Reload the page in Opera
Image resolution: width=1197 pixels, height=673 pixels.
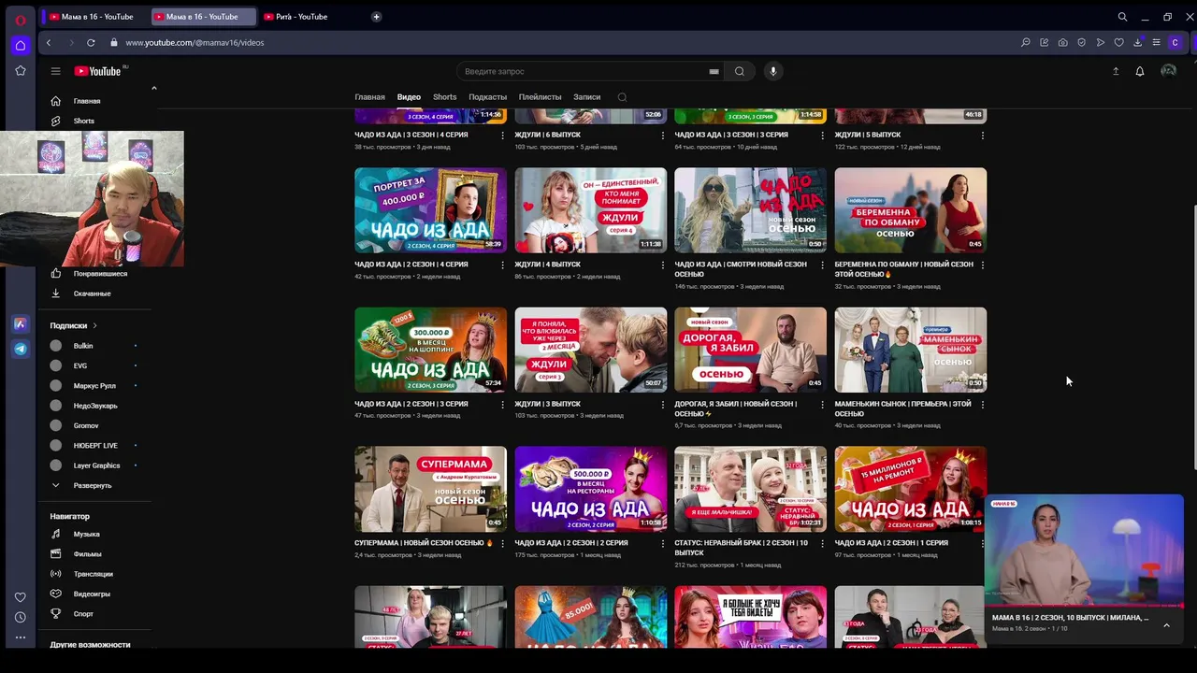tap(91, 42)
